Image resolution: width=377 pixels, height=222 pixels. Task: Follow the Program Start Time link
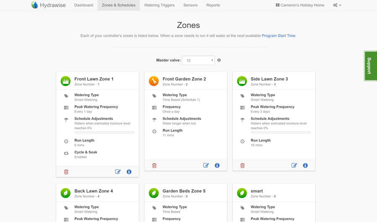click(279, 36)
